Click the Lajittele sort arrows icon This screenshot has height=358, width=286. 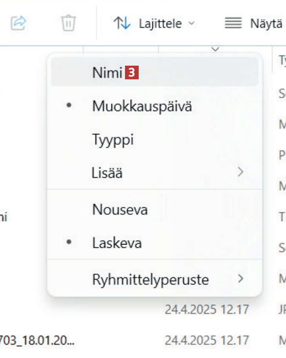point(122,23)
